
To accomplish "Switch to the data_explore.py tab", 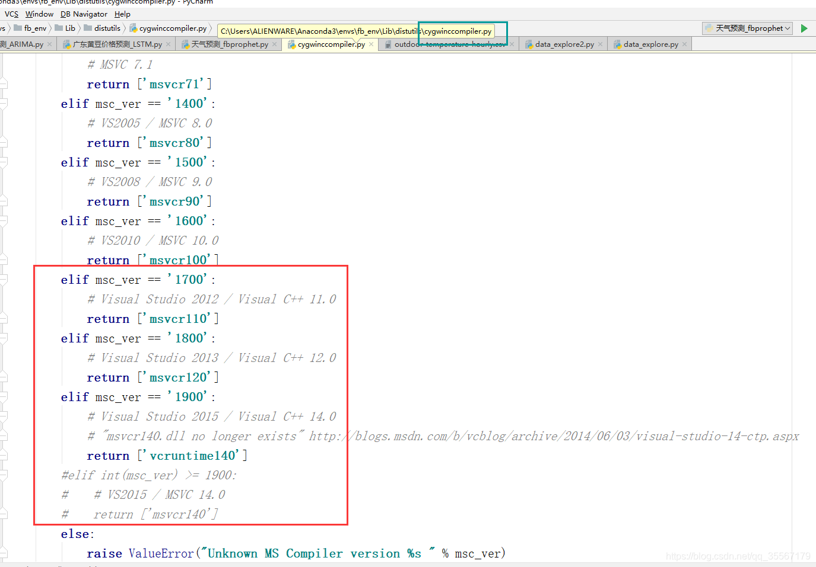I will 650,44.
